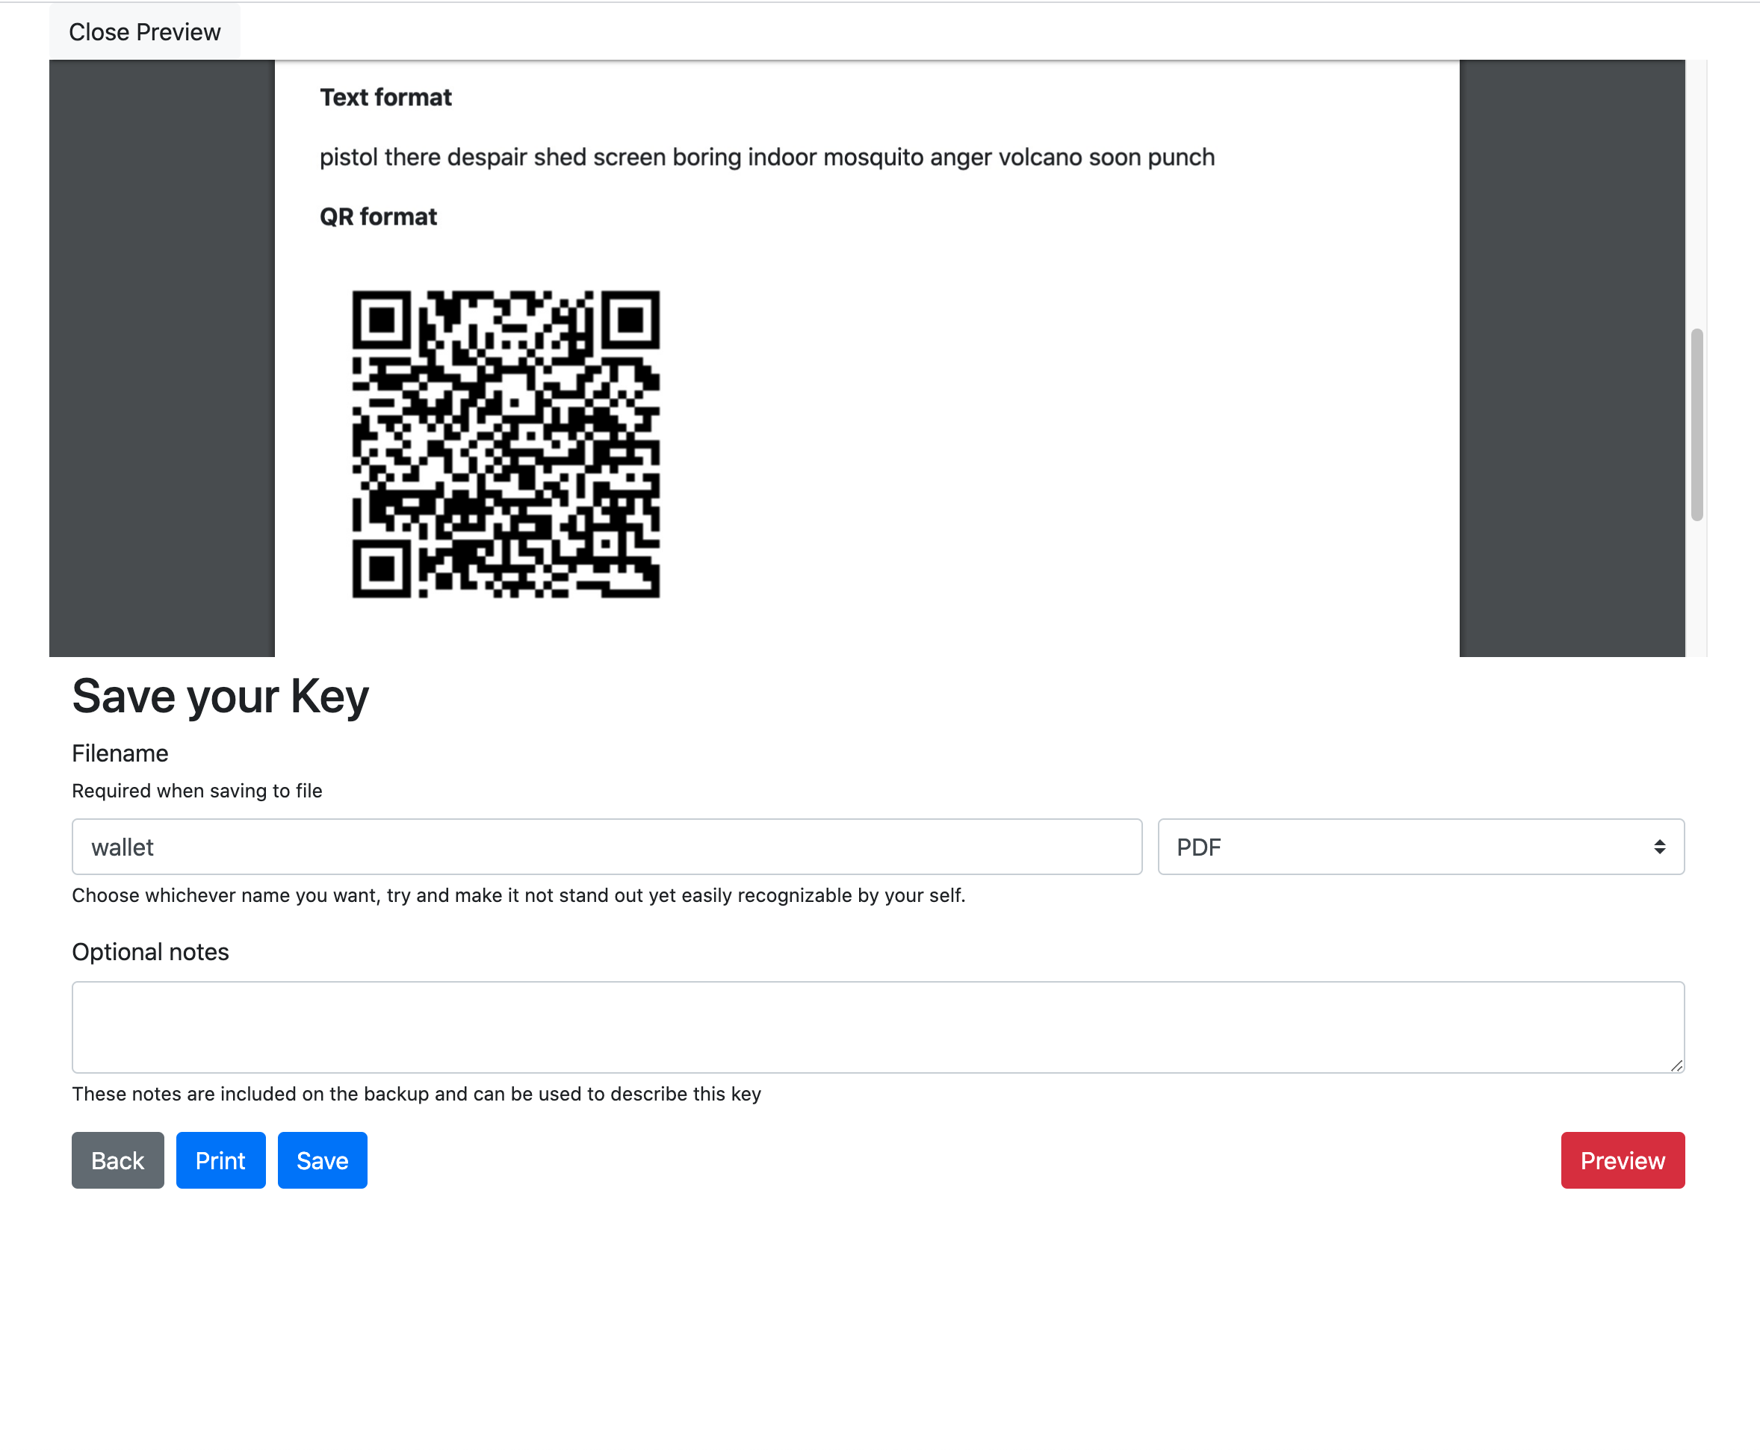Click the QR code image in preview
Image resolution: width=1760 pixels, height=1450 pixels.
tap(506, 444)
